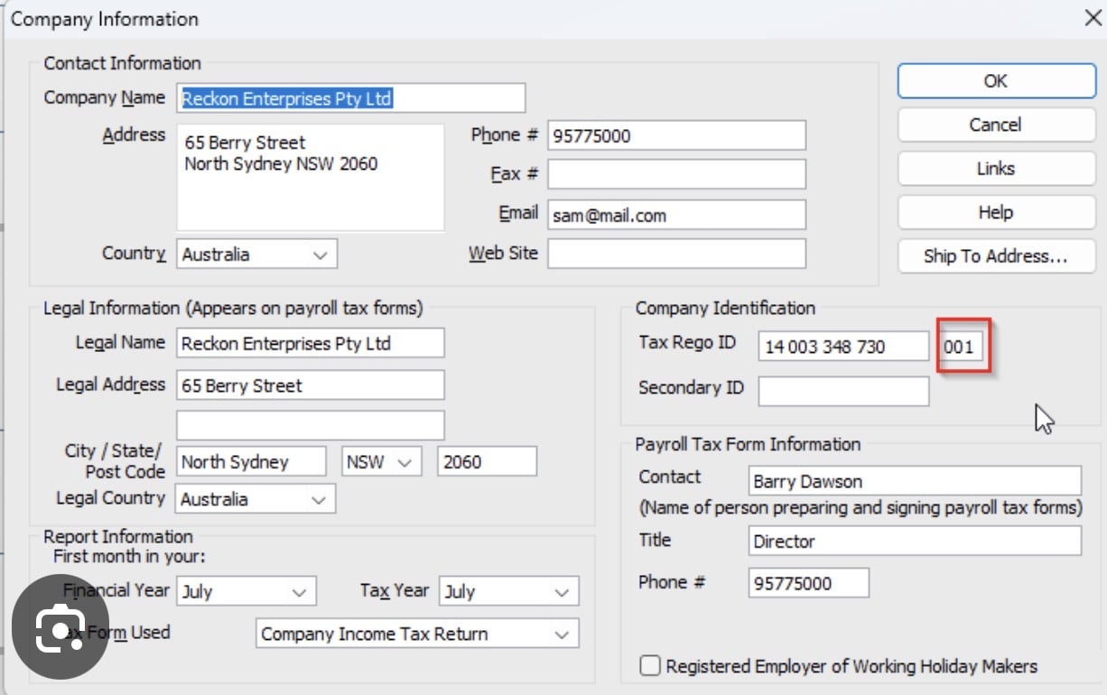
Task: Click the Legal Address field with 65 Berry Street
Action: [311, 385]
